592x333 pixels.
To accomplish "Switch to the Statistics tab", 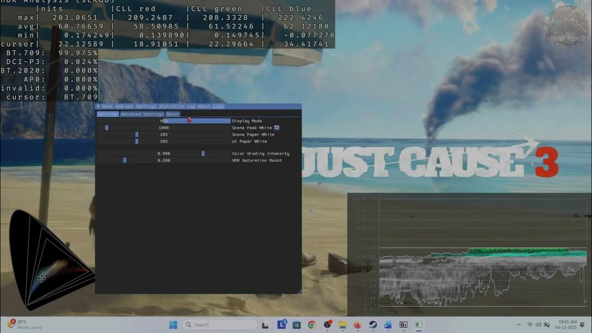I will pyautogui.click(x=172, y=106).
